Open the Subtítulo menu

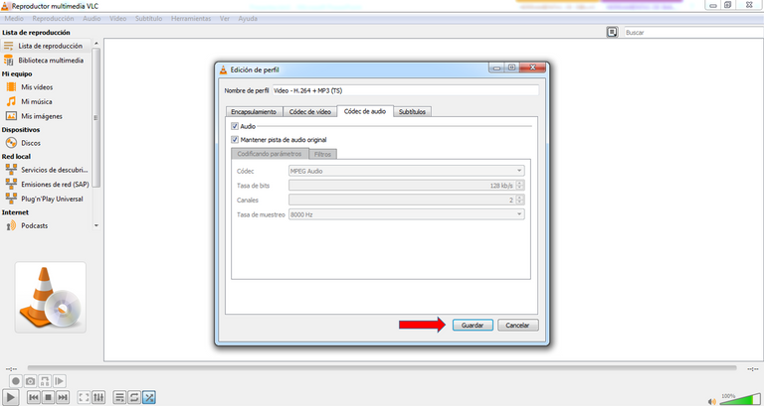click(x=148, y=19)
